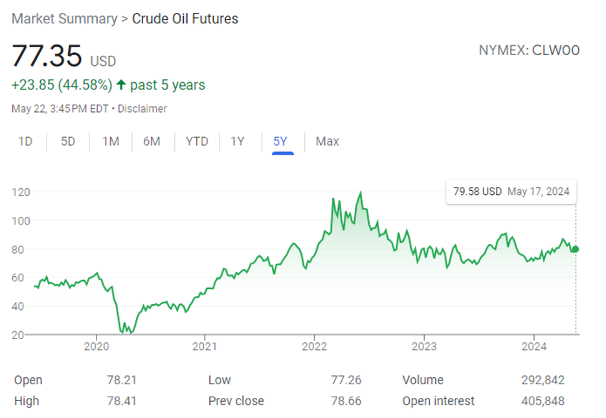Open the Max history range
This screenshot has width=606, height=418.
pyautogui.click(x=327, y=141)
